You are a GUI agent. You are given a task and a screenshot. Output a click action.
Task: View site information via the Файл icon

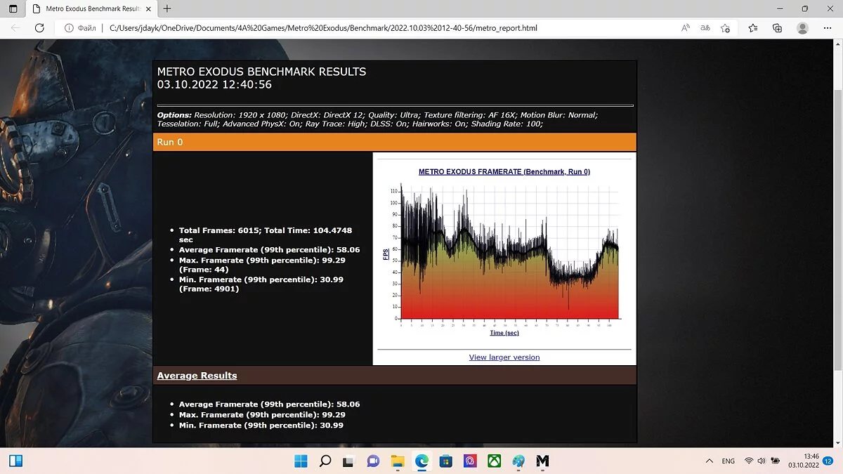[80, 28]
